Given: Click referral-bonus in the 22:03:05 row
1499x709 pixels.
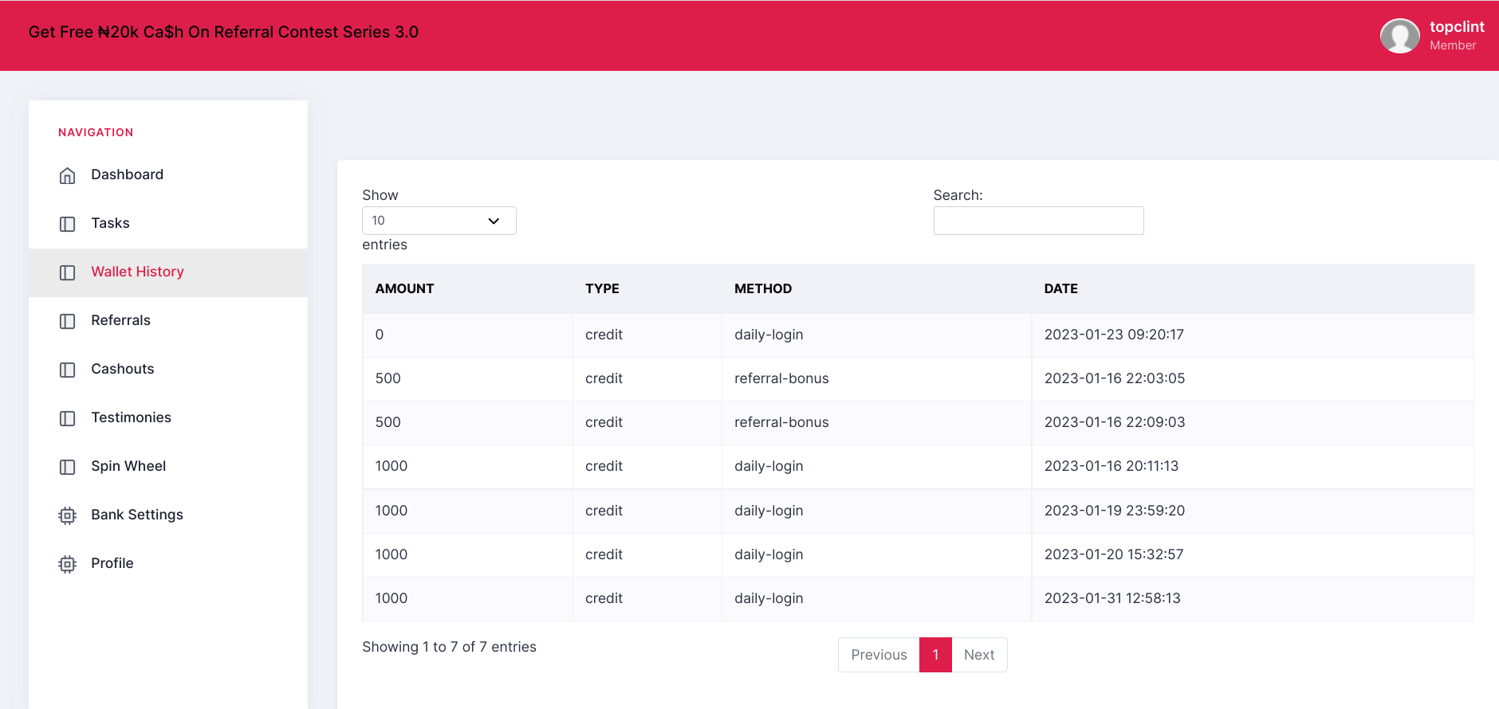Looking at the screenshot, I should 781,378.
